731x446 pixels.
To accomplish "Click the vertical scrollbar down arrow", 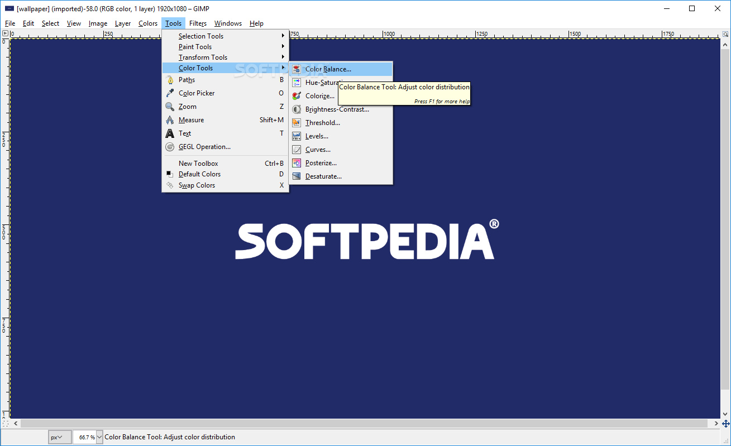I will click(x=726, y=414).
